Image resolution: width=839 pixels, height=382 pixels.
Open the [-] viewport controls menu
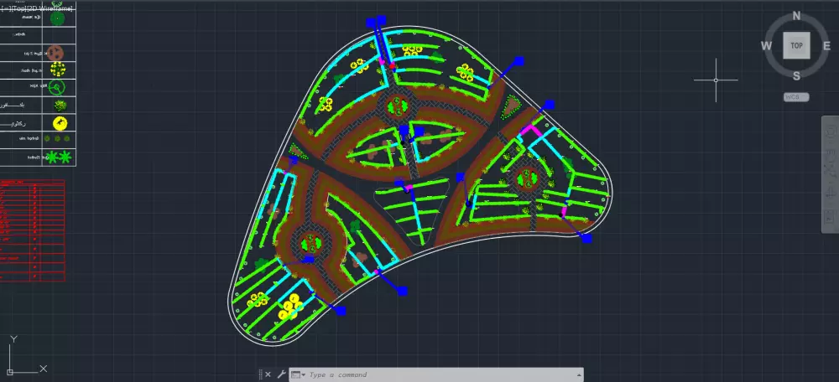pyautogui.click(x=5, y=8)
